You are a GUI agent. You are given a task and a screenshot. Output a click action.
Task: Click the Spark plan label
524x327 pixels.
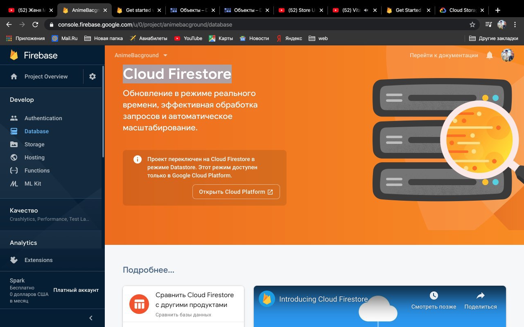17,280
